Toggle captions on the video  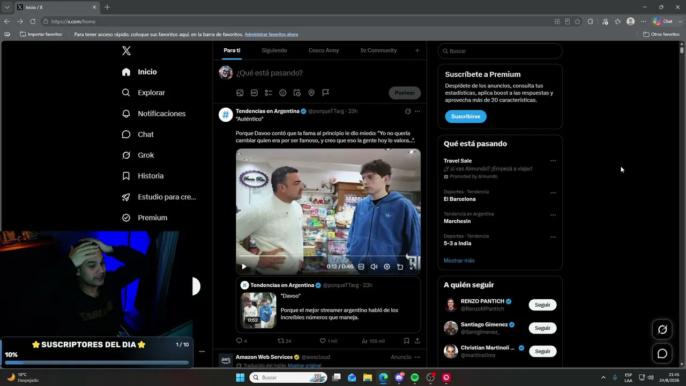(x=361, y=266)
